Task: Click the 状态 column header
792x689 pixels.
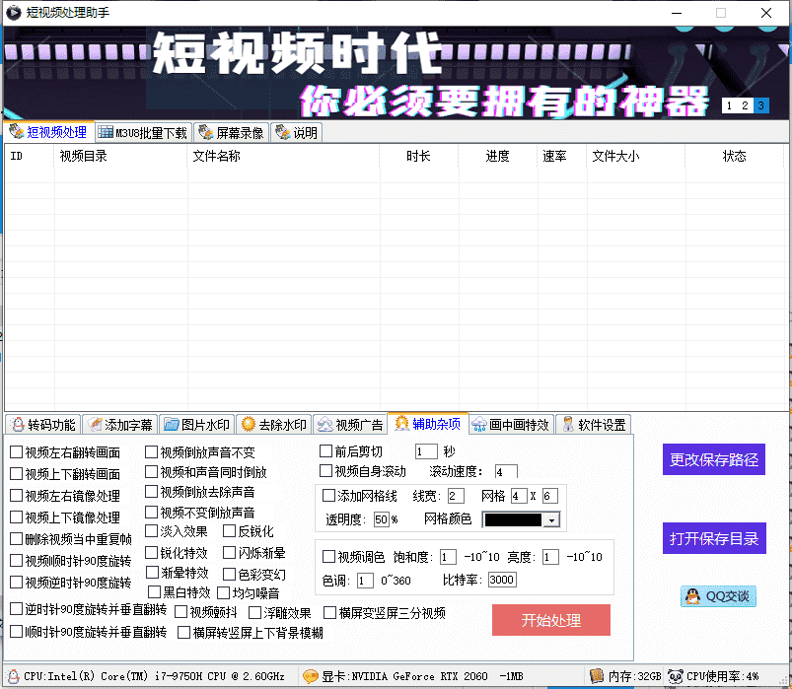Action: pos(734,156)
